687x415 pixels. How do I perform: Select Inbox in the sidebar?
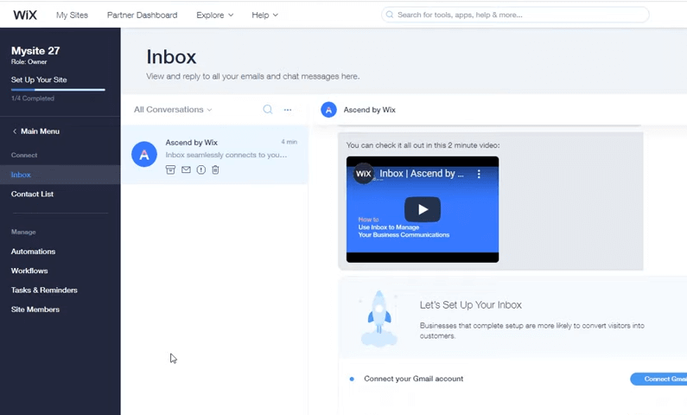coord(60,175)
